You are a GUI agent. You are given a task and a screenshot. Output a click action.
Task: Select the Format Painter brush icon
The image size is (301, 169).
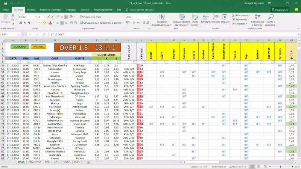point(13,24)
